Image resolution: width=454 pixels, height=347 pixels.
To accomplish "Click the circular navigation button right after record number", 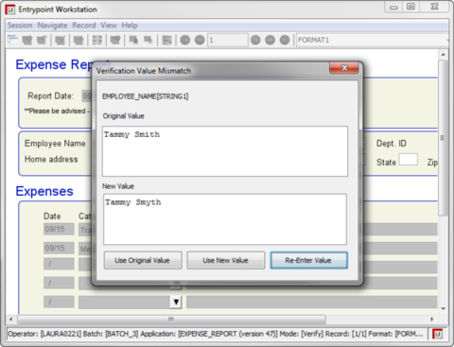I will (255, 40).
